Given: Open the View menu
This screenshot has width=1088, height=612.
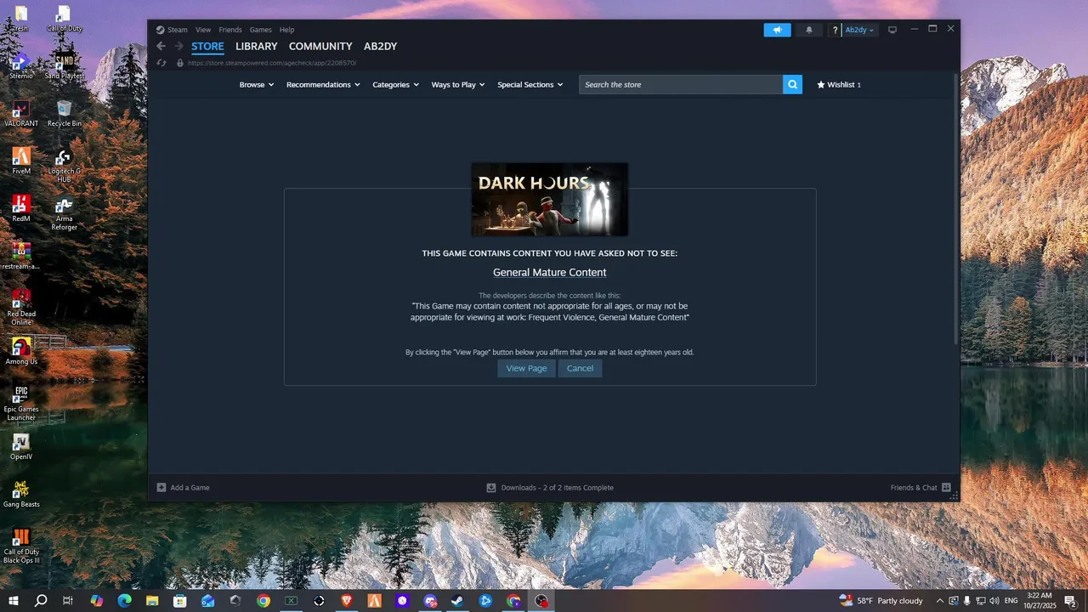Looking at the screenshot, I should 203,30.
